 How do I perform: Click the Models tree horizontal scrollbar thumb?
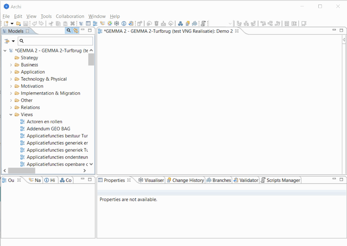coord(22,171)
